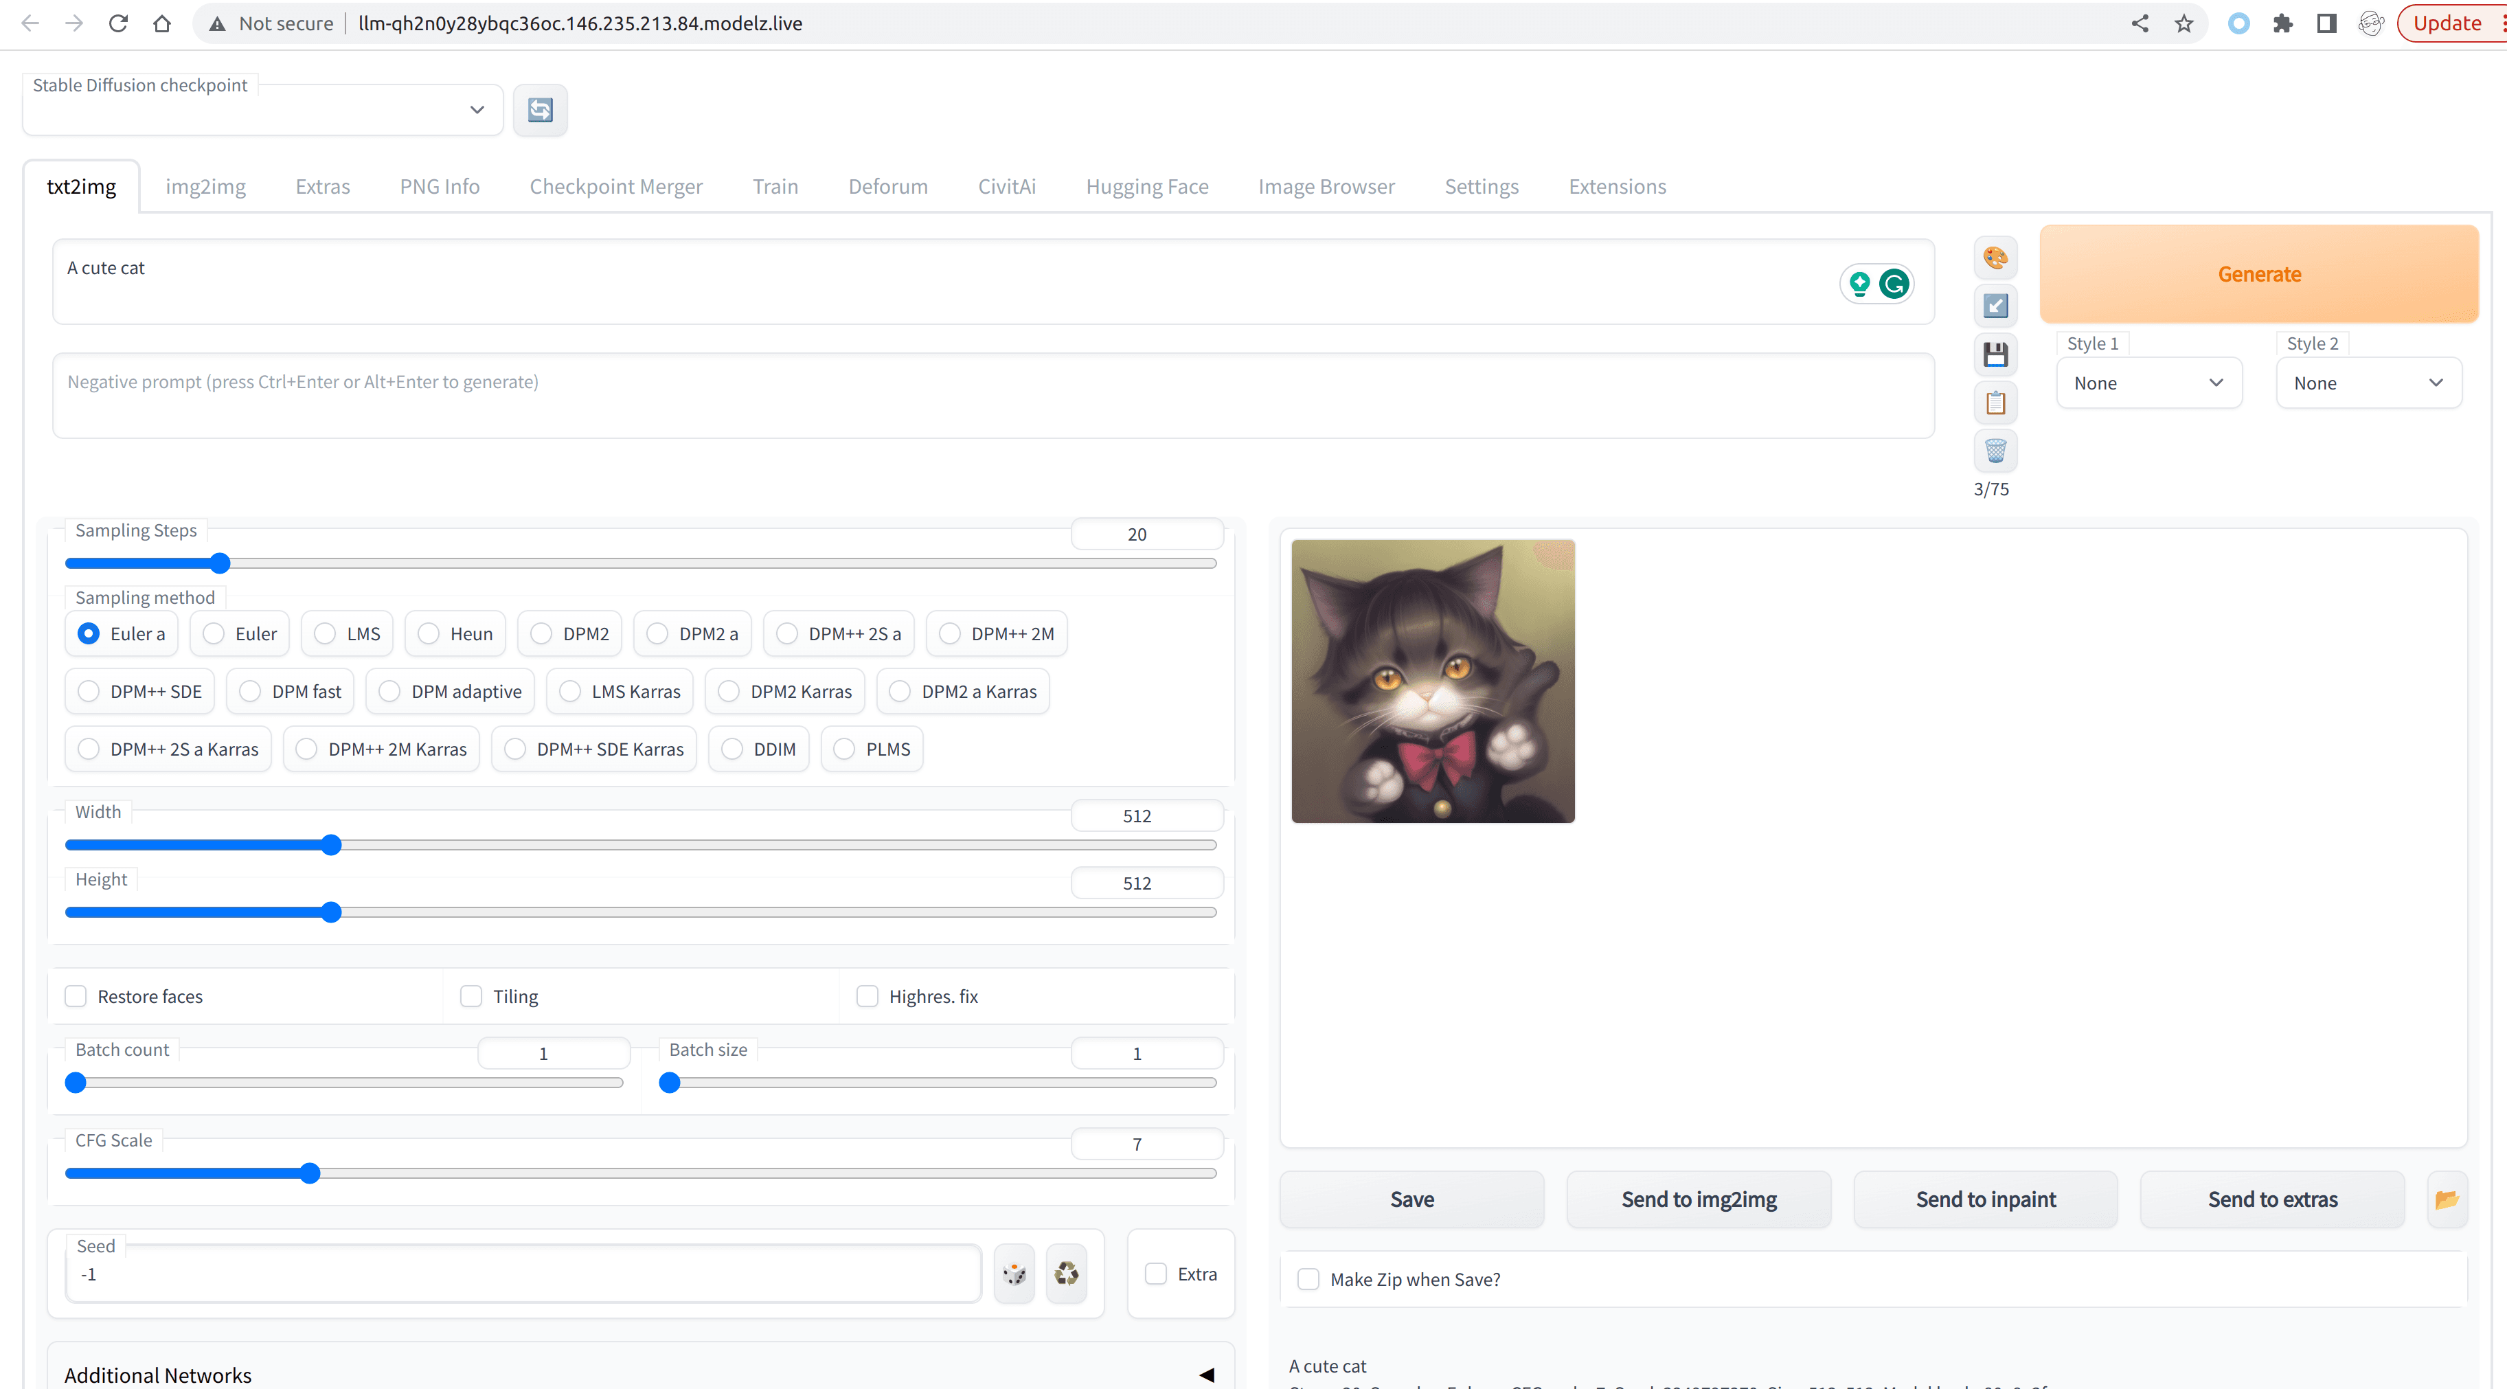Click Send to extras button
The width and height of the screenshot is (2507, 1389).
point(2271,1200)
